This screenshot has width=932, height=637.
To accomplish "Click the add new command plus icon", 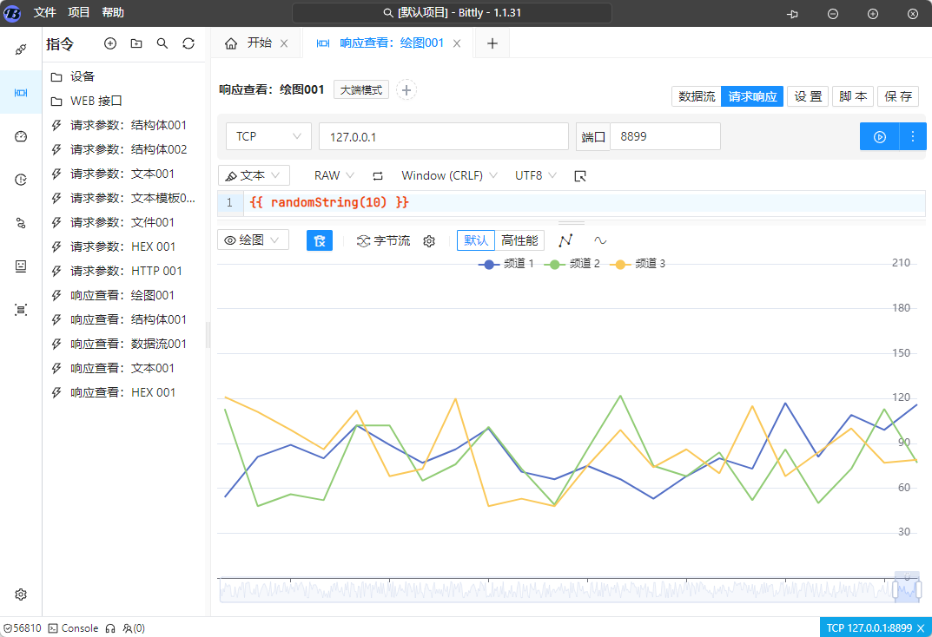I will click(x=110, y=43).
